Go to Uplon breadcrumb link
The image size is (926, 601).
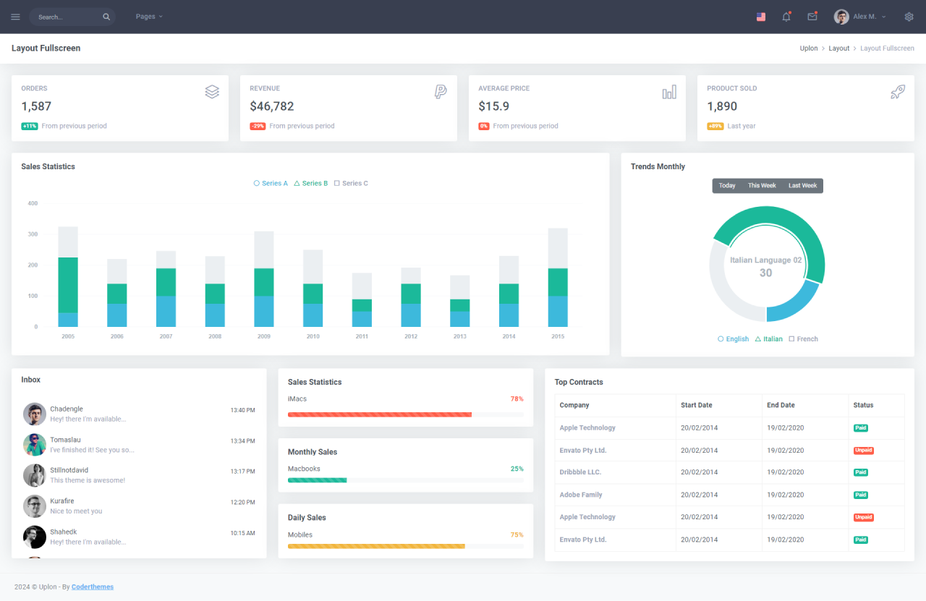pos(809,48)
